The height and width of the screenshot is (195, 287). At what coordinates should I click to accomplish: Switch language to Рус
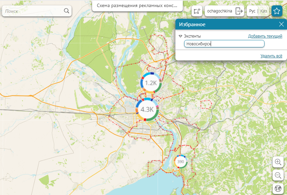tap(252, 11)
